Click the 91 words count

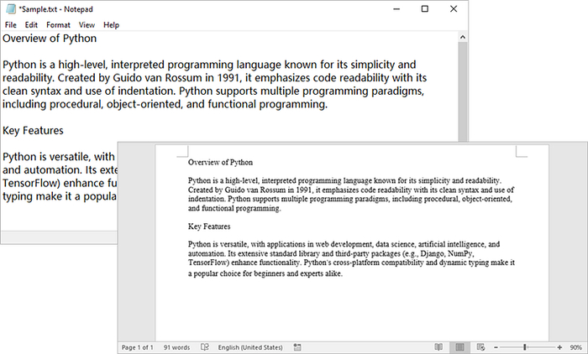pos(176,346)
